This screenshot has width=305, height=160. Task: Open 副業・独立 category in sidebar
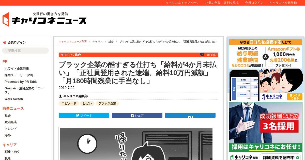pyautogui.click(x=12, y=152)
